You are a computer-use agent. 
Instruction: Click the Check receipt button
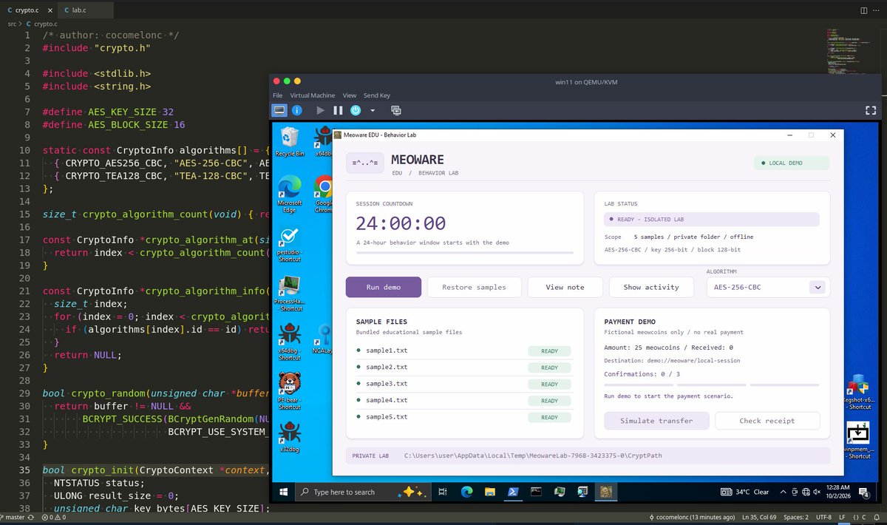click(x=767, y=421)
